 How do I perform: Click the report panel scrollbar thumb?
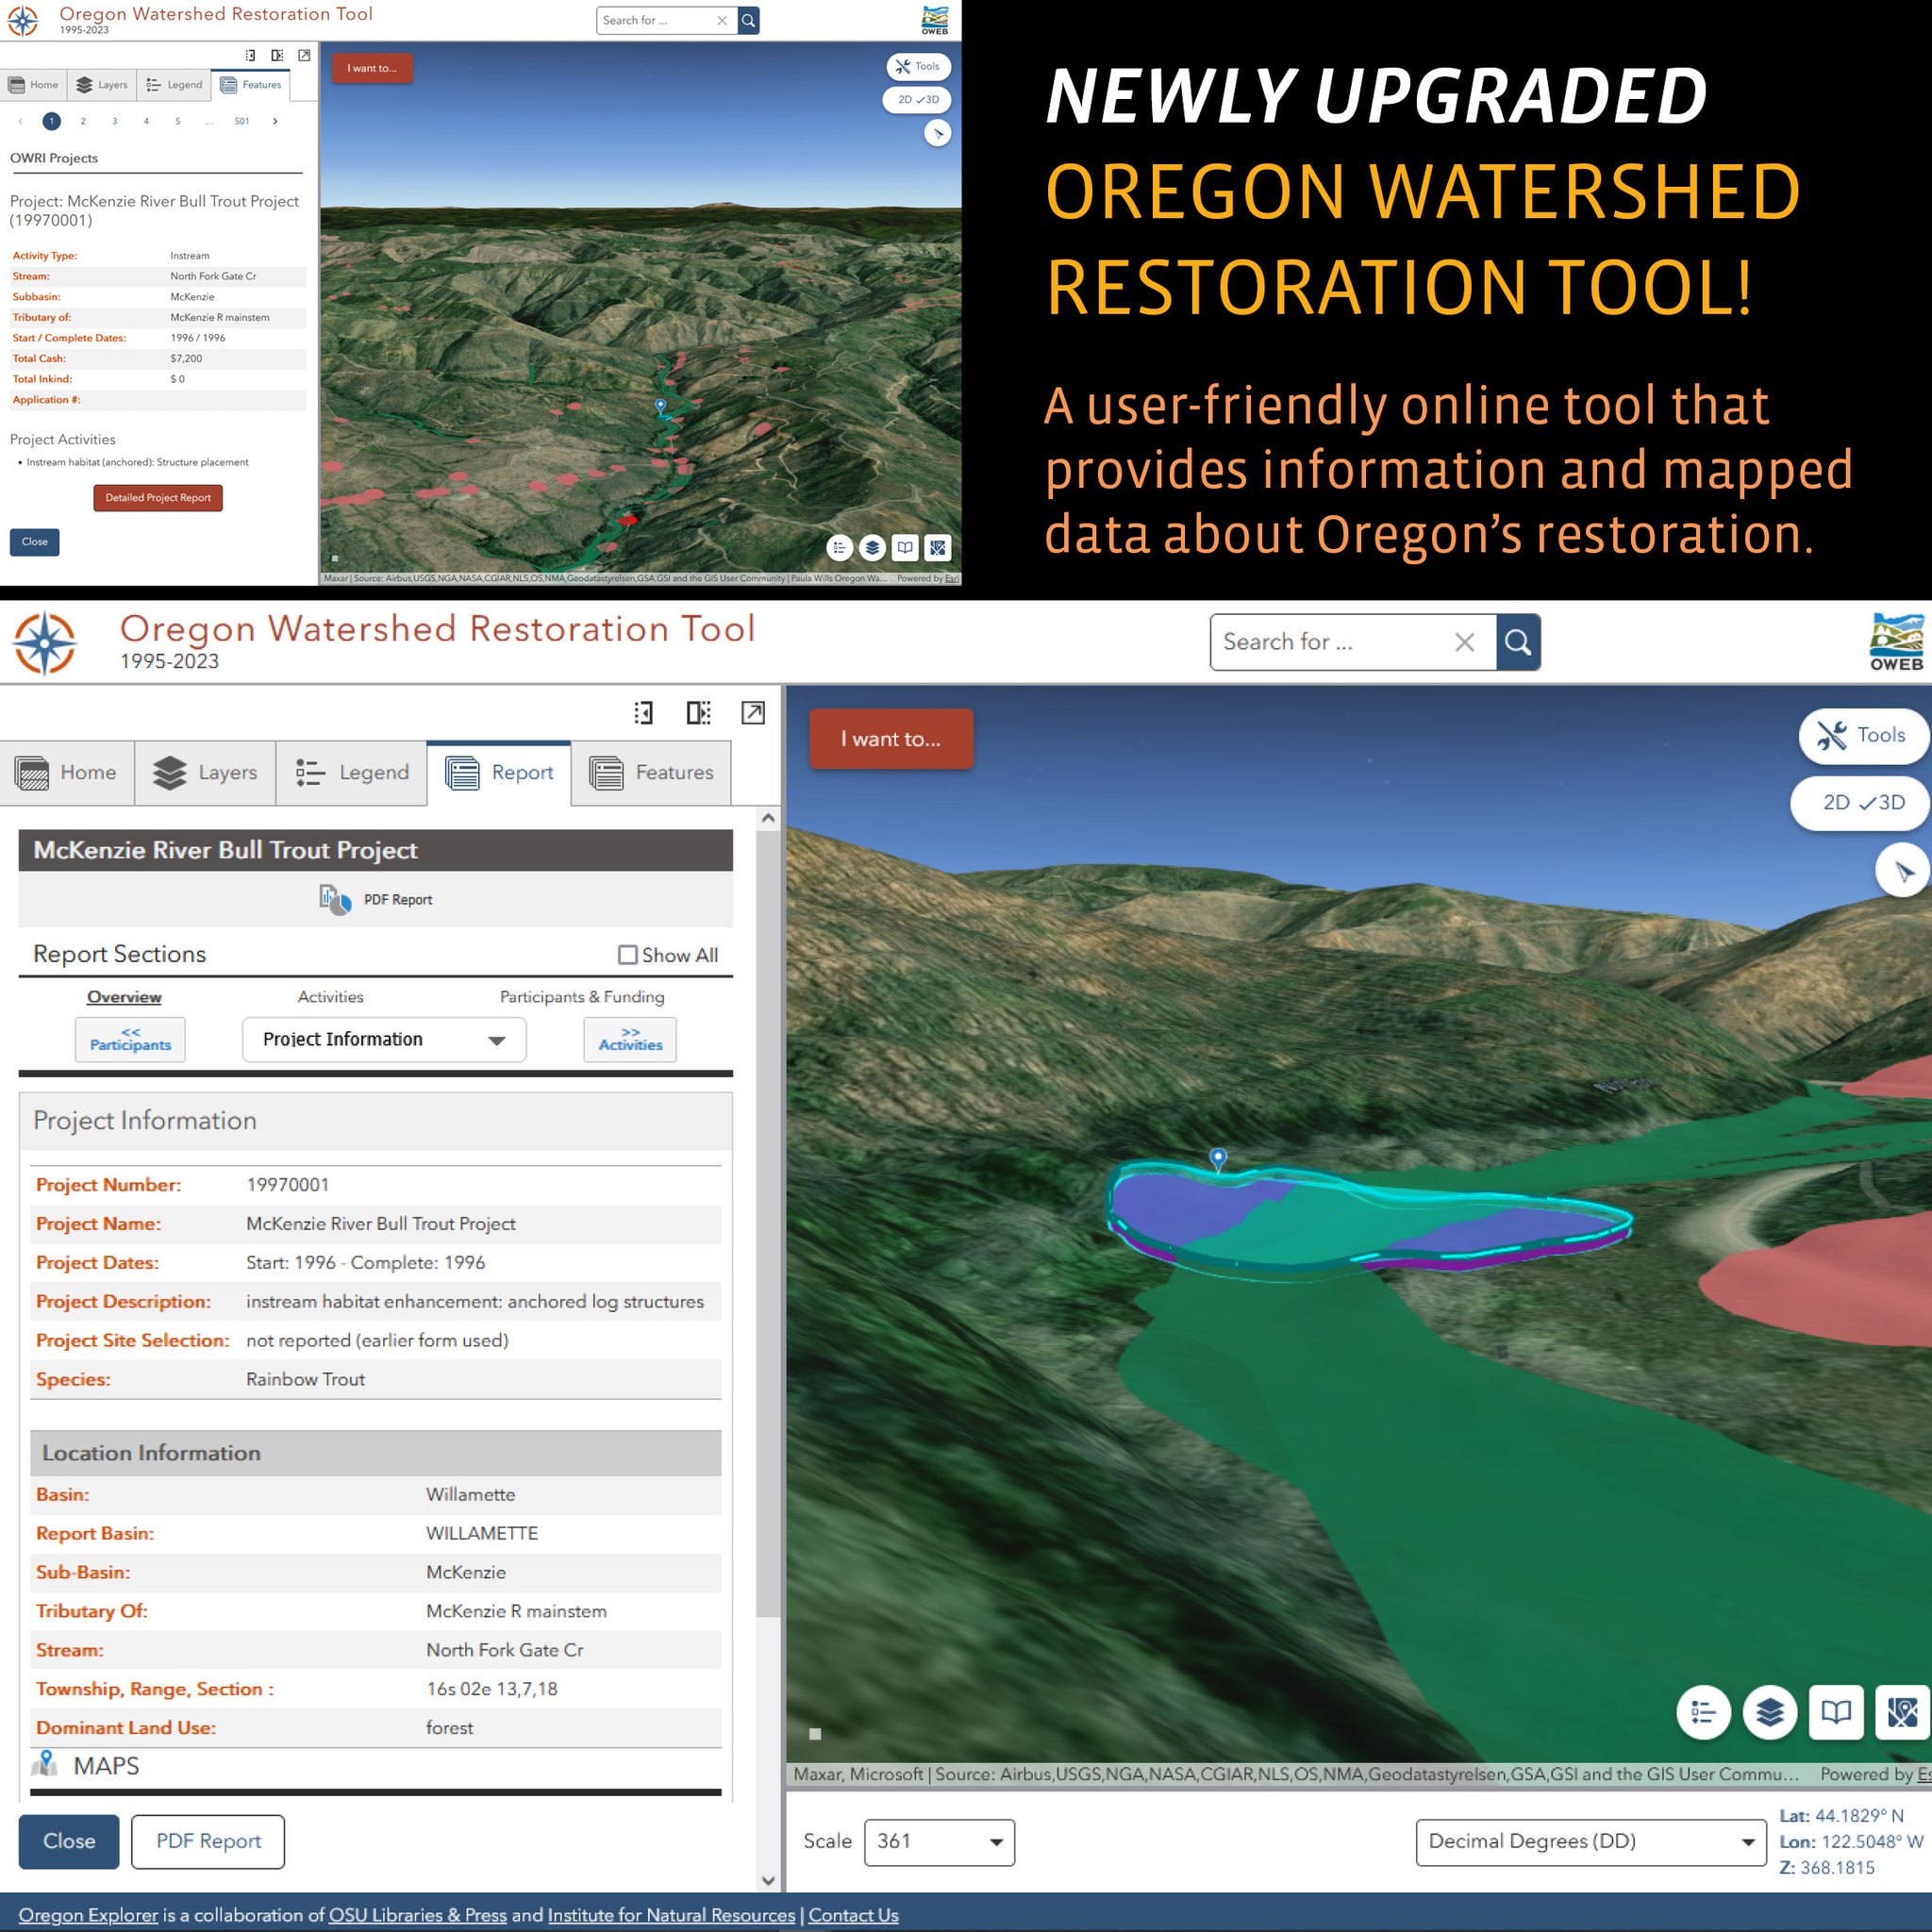(x=767, y=1223)
